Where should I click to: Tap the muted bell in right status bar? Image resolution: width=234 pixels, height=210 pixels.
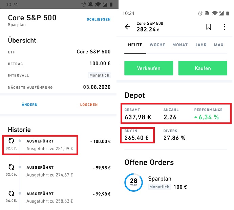click(x=207, y=13)
